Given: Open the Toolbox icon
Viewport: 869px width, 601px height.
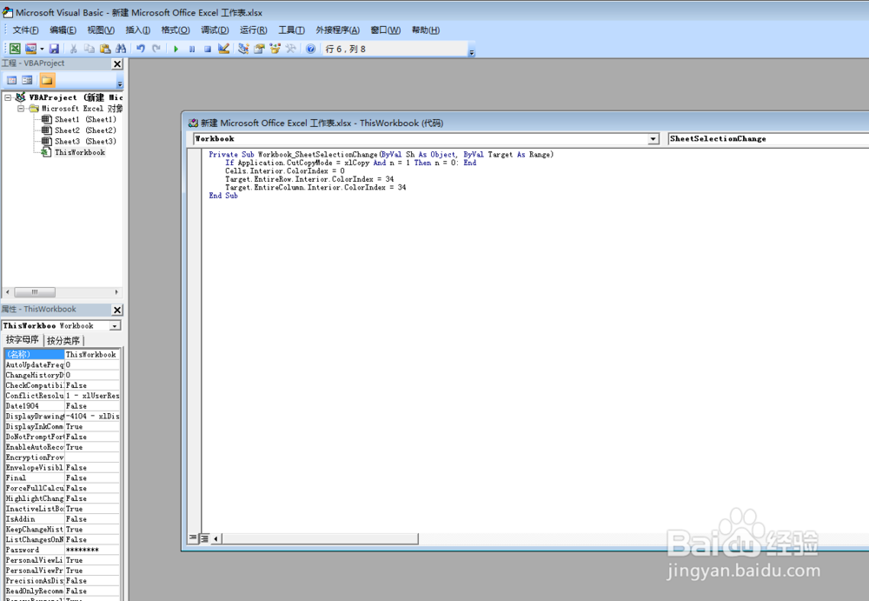Looking at the screenshot, I should 290,49.
